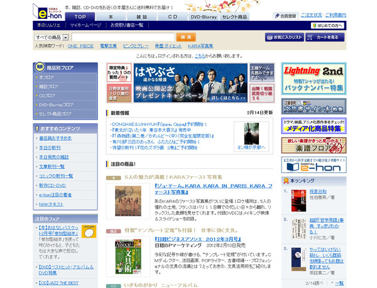The width and height of the screenshot is (377, 288).
Task: Click the 会員登録 button
Action: pyautogui.click(x=286, y=16)
